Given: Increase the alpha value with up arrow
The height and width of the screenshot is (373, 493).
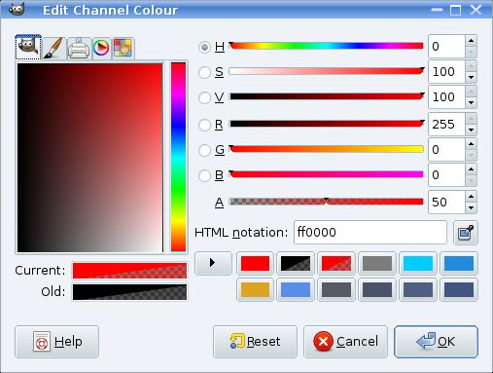Looking at the screenshot, I should click(x=471, y=197).
